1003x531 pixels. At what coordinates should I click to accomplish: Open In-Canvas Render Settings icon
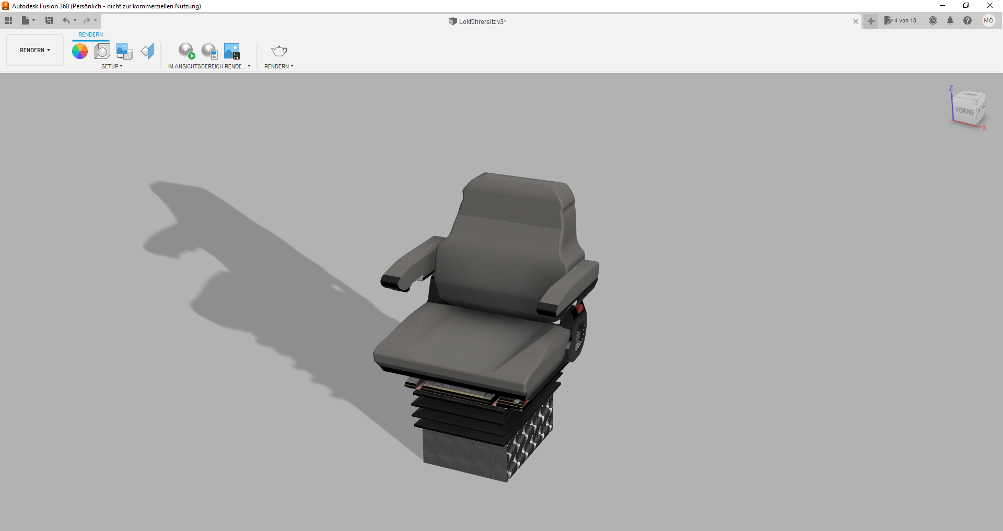[x=209, y=51]
